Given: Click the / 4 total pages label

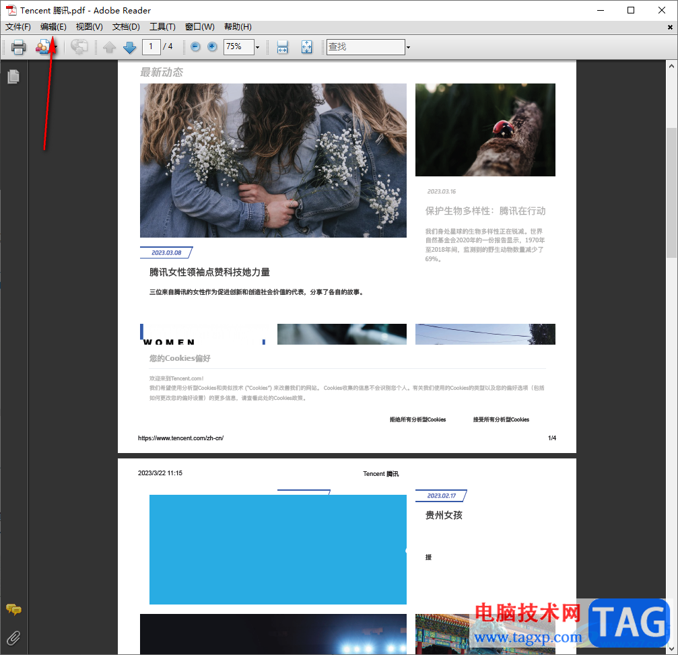Looking at the screenshot, I should pos(168,46).
